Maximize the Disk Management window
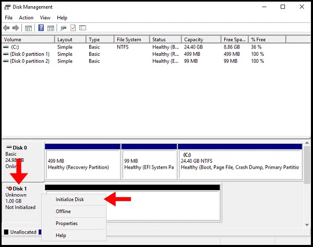The height and width of the screenshot is (247, 313). 283,7
